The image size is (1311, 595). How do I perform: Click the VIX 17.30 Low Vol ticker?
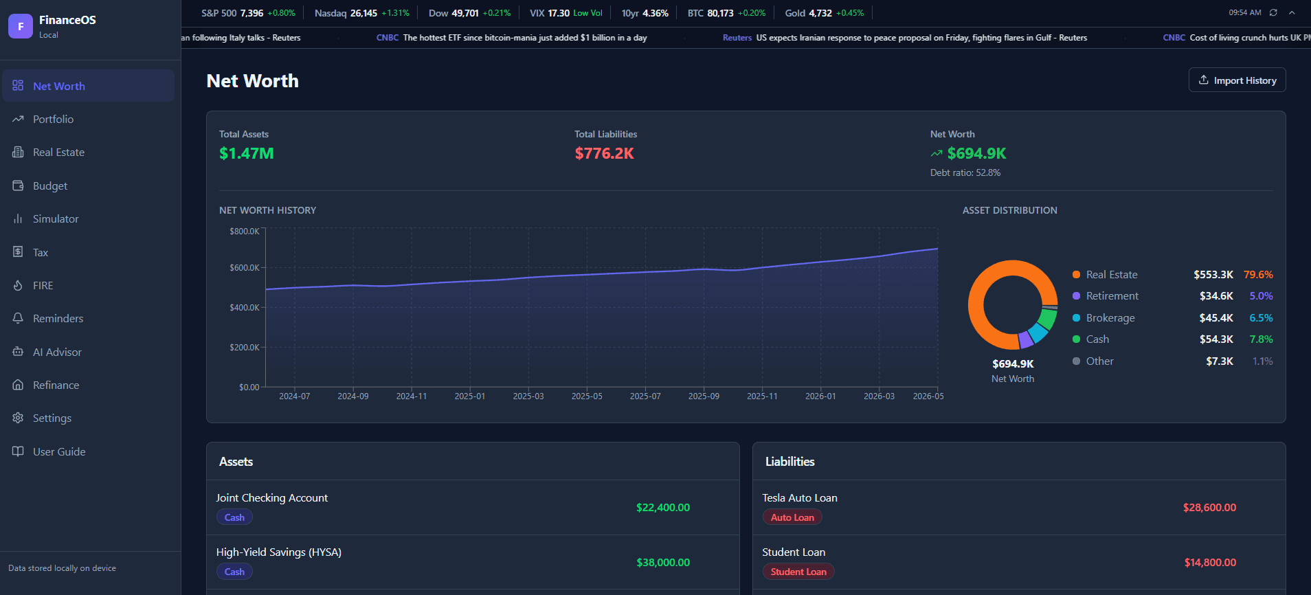click(565, 13)
